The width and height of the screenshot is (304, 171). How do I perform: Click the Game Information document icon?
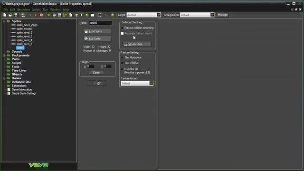click(x=9, y=90)
